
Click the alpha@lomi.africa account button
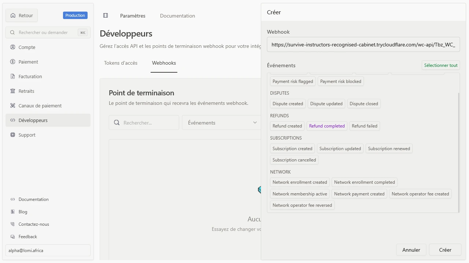[48, 251]
